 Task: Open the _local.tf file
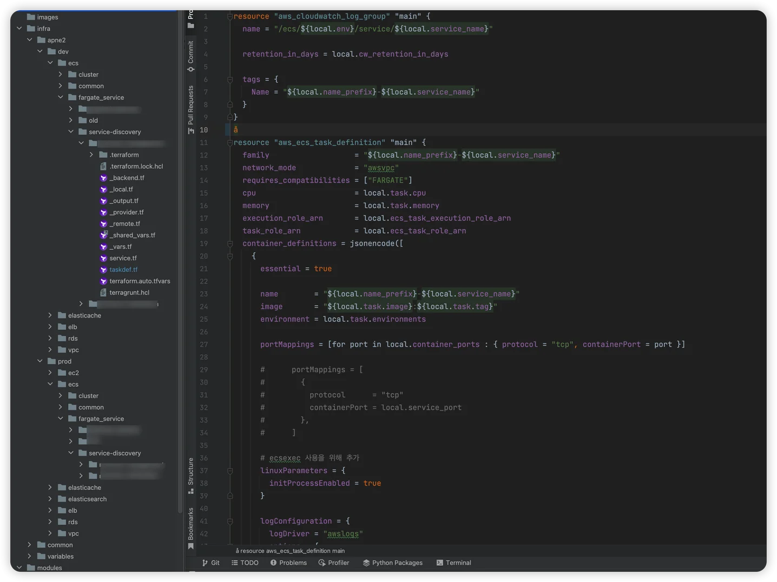pos(121,189)
